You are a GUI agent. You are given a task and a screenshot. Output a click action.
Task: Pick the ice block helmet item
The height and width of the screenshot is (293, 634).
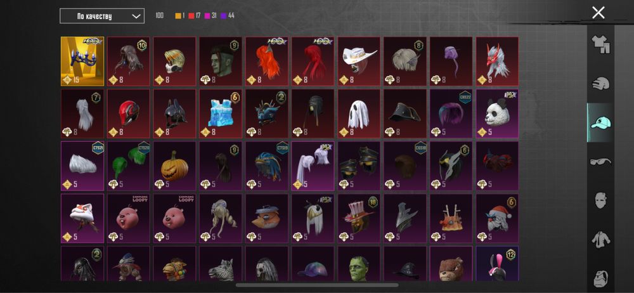coord(221,114)
